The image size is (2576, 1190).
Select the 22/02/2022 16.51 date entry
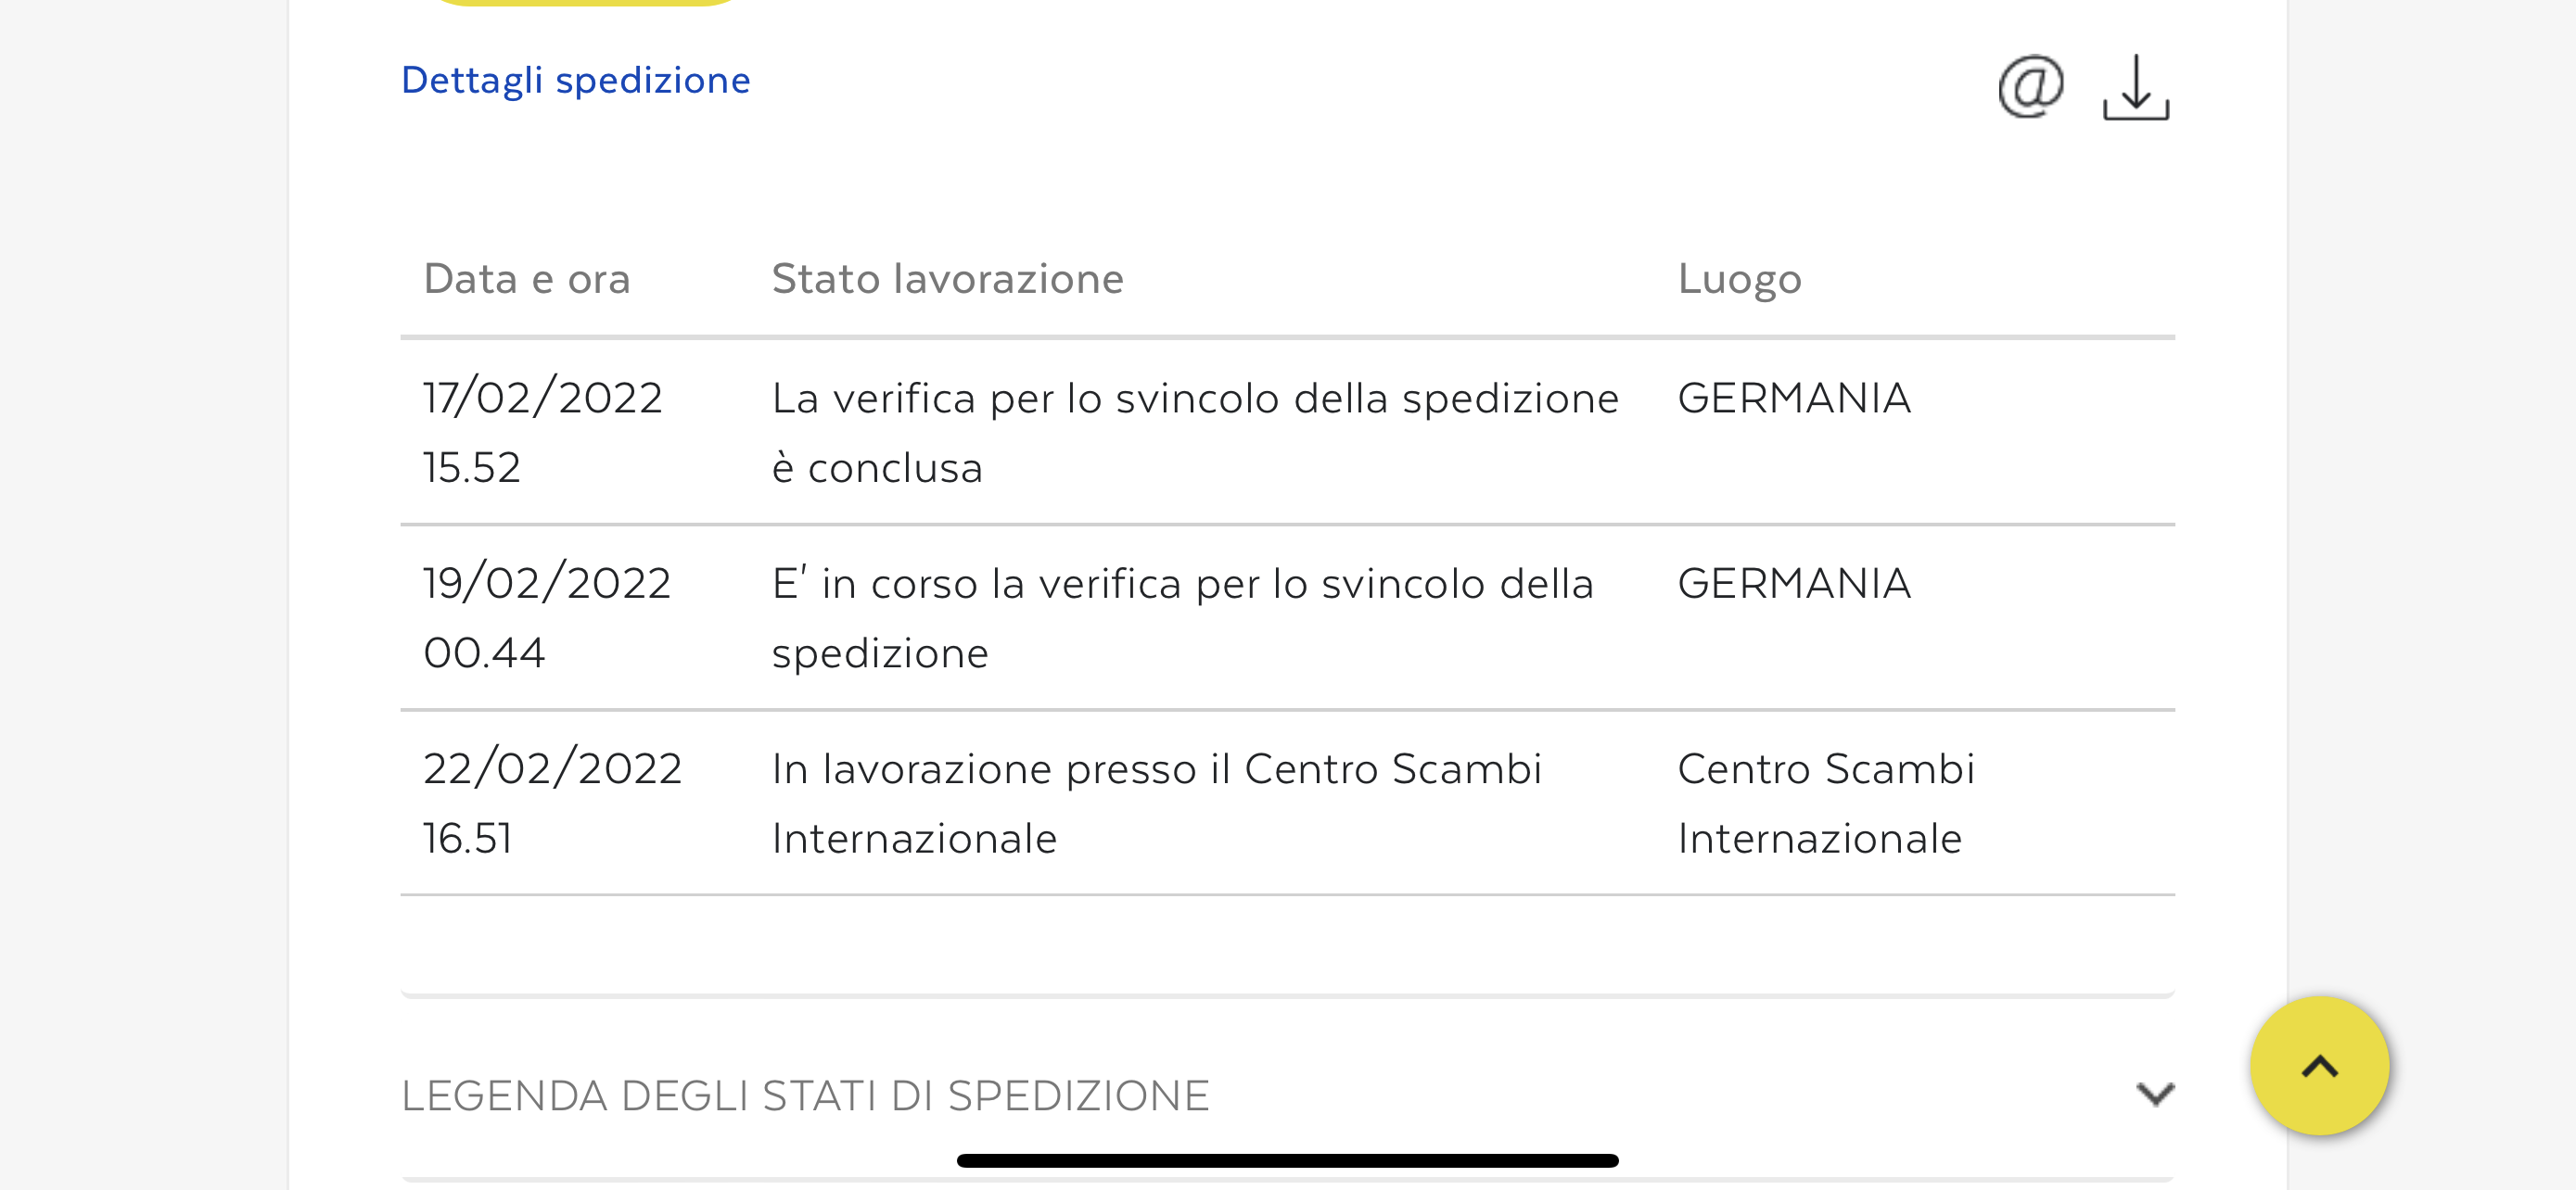click(x=552, y=803)
